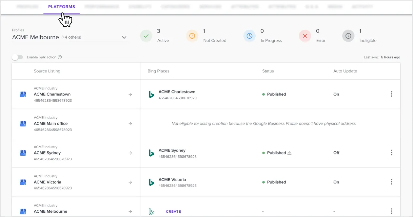Click the help icon beside Enable bulk action
Image resolution: width=413 pixels, height=217 pixels.
click(60, 57)
